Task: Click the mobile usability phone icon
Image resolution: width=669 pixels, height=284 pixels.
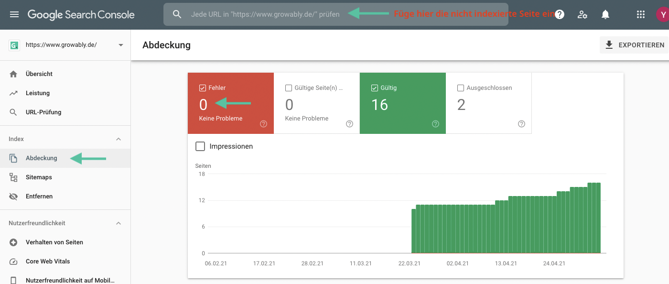Action: [13, 281]
